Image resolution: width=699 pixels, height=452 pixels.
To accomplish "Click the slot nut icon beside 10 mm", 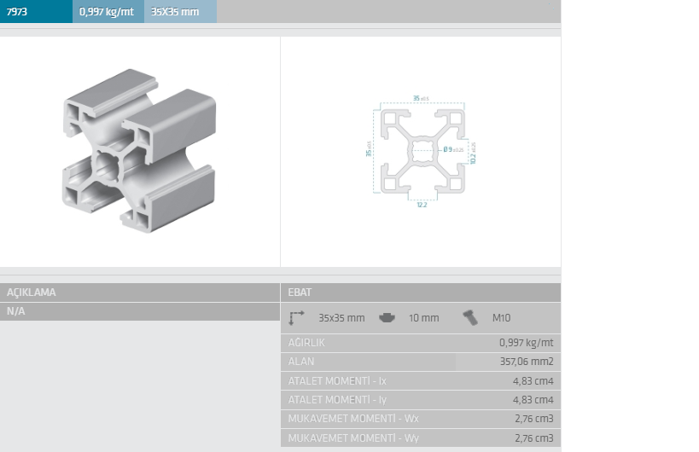I will [387, 317].
